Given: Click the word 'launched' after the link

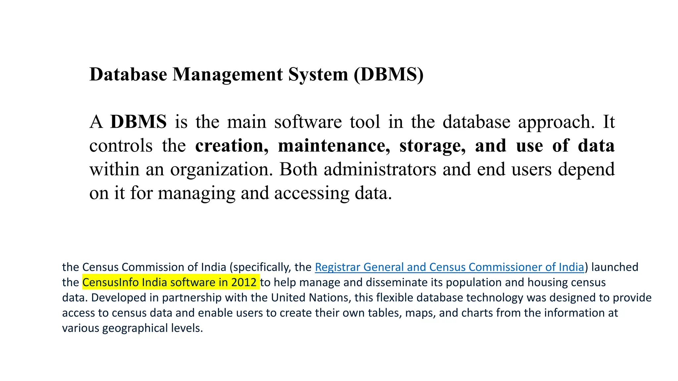Looking at the screenshot, I should click(614, 267).
